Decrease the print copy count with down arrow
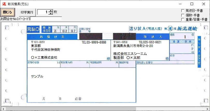Screen dimensions: 210x111 tap(51, 13)
